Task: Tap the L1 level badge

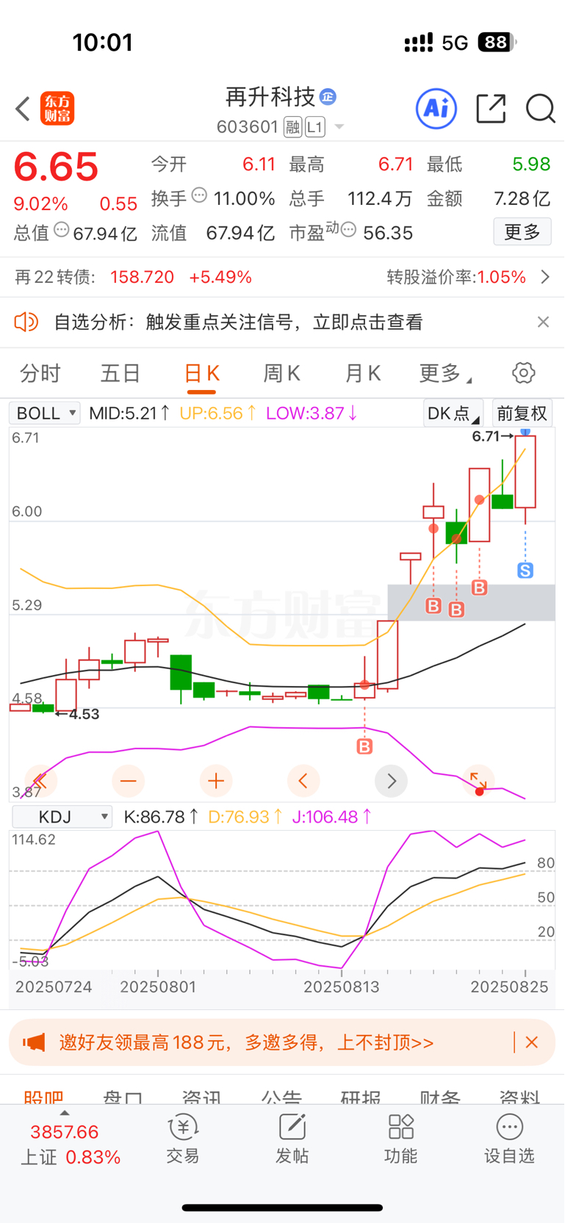Action: [314, 127]
